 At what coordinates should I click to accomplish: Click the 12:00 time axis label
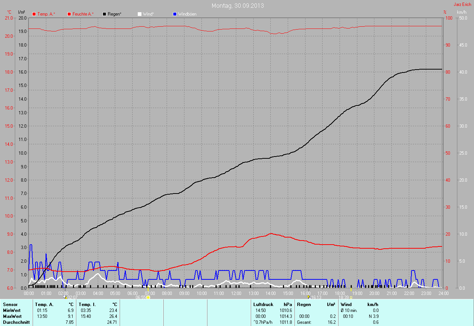236,293
